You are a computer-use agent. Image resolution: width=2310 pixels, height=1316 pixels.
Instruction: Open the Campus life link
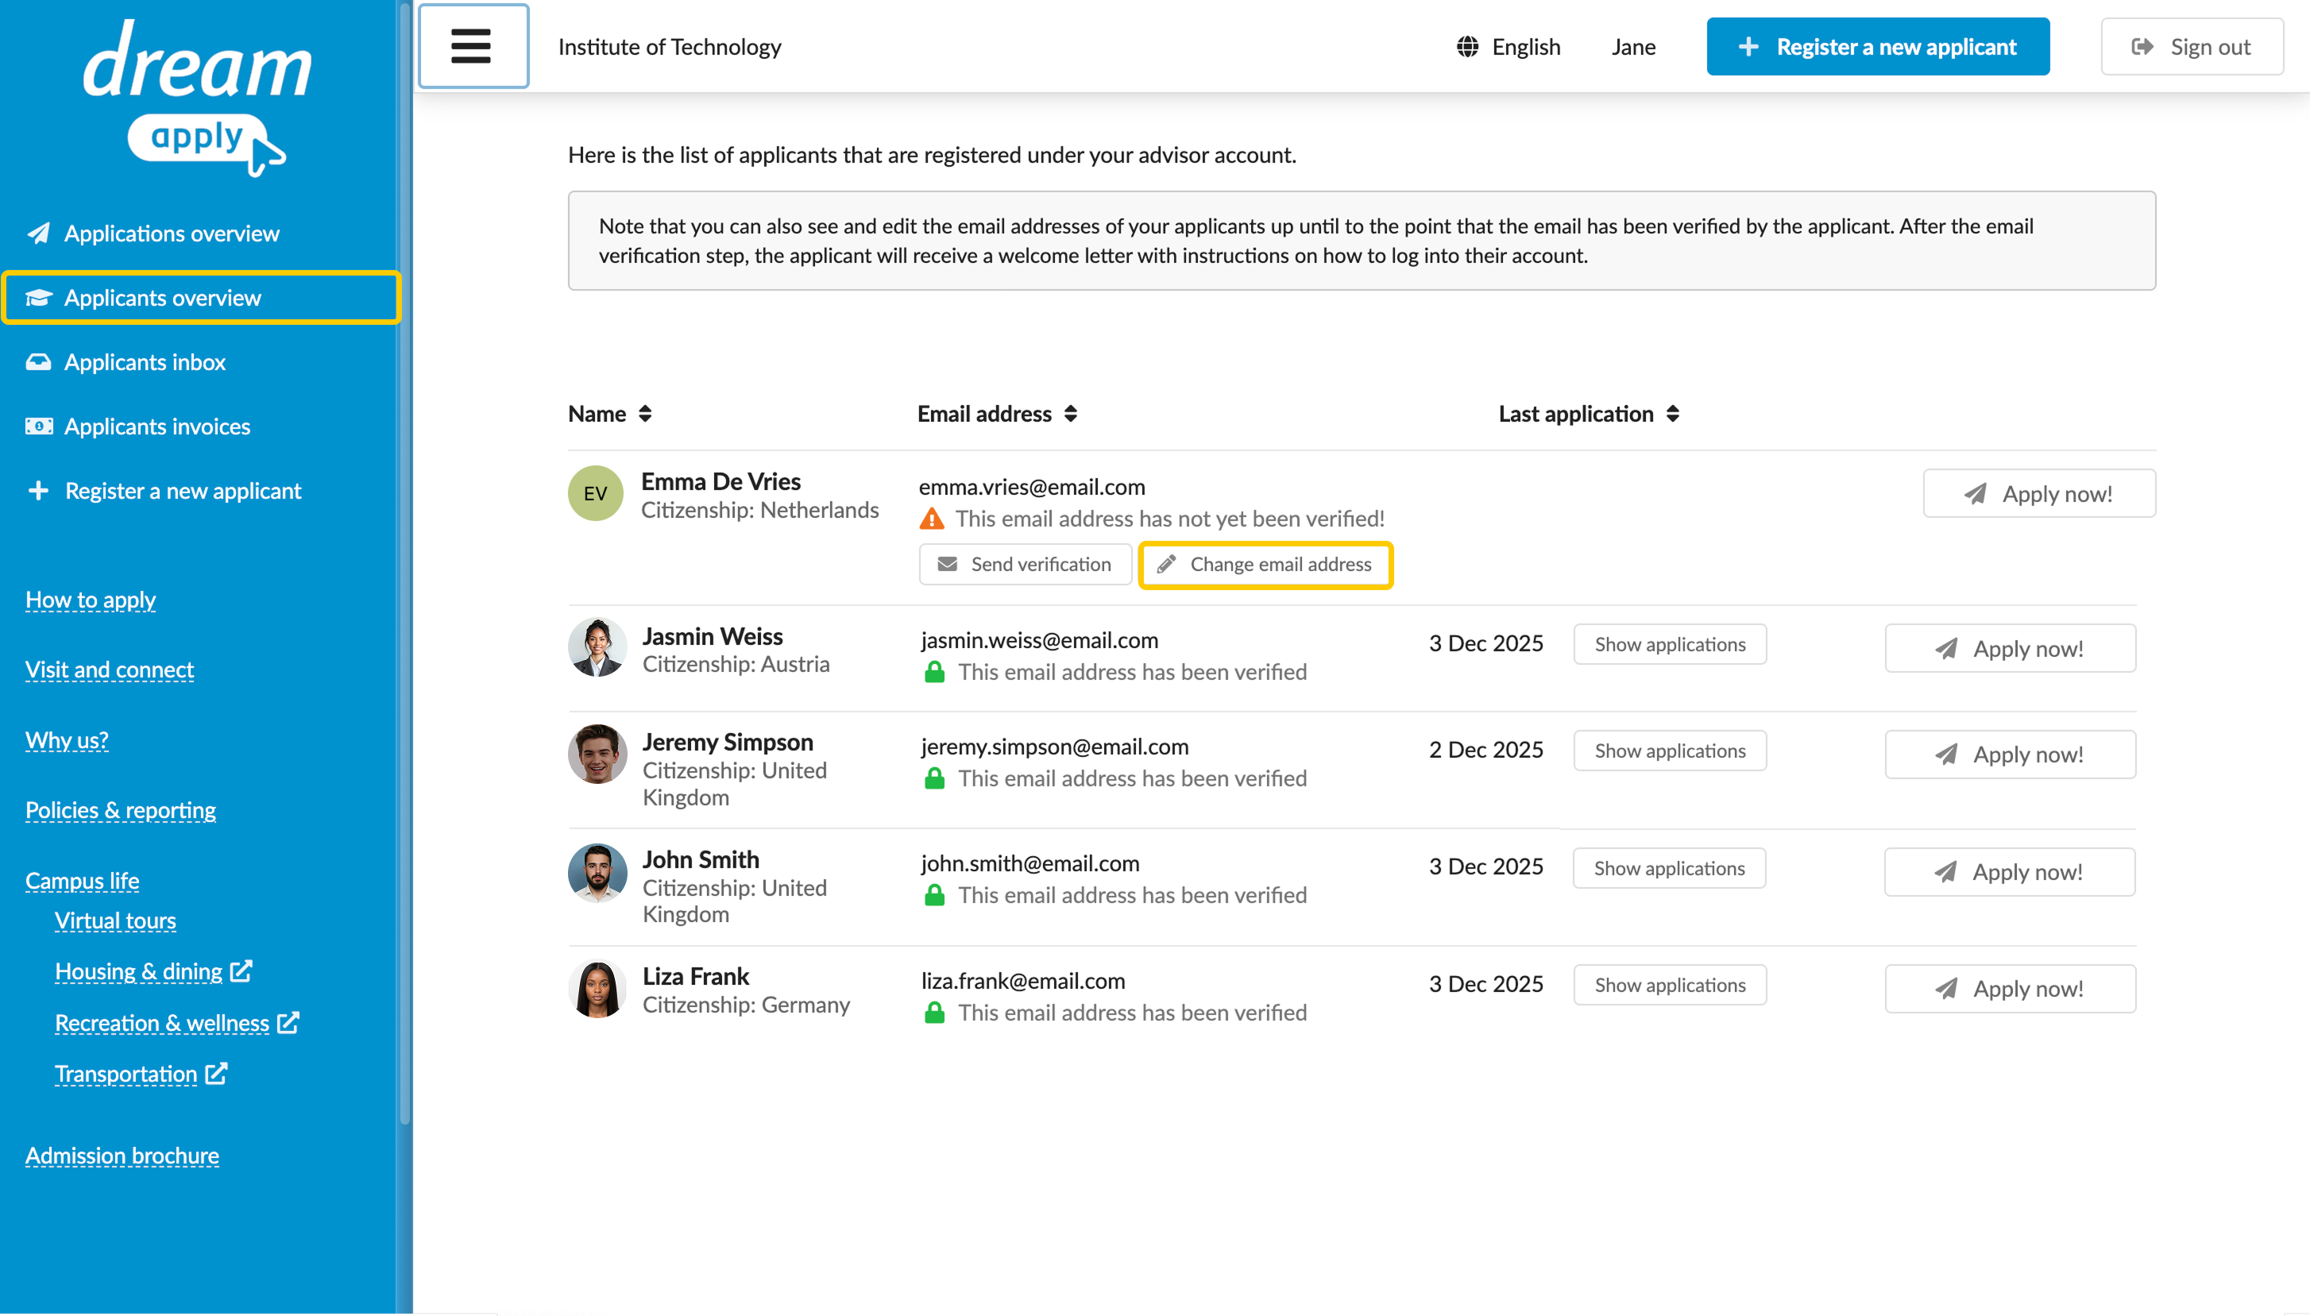[x=83, y=880]
